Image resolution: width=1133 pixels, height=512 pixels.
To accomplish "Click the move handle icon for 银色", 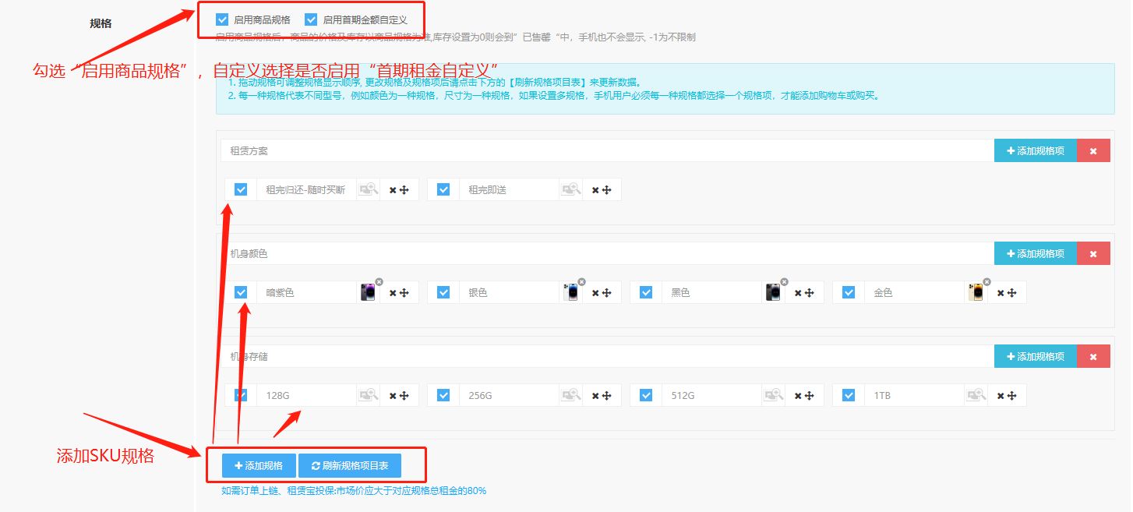I will point(607,293).
